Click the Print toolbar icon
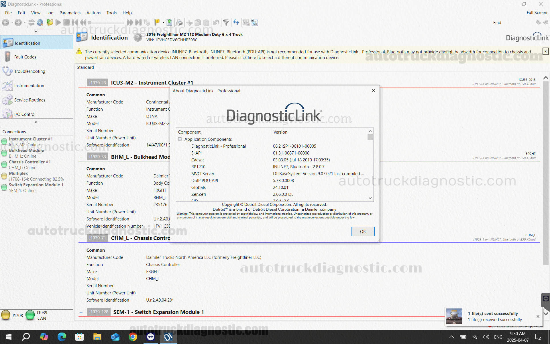Viewport: 550px width, 344px height. (179, 22)
